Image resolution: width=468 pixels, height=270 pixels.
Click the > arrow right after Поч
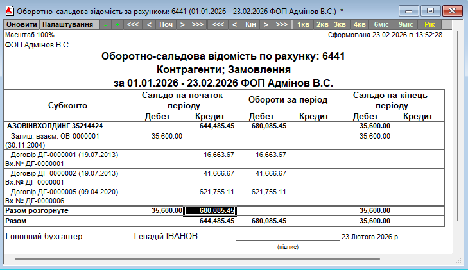tap(182, 24)
